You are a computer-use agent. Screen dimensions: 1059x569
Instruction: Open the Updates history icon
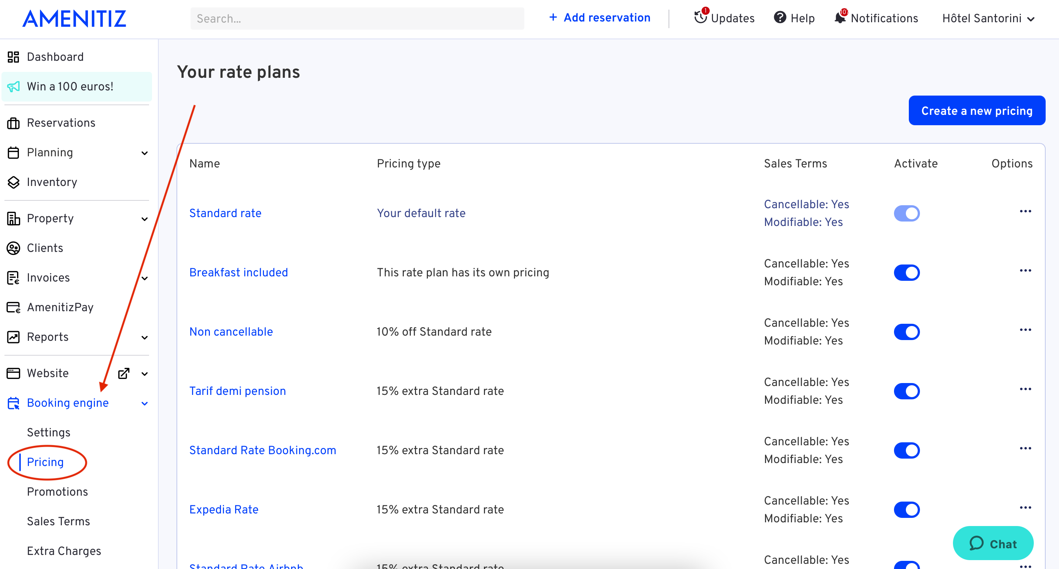[700, 18]
